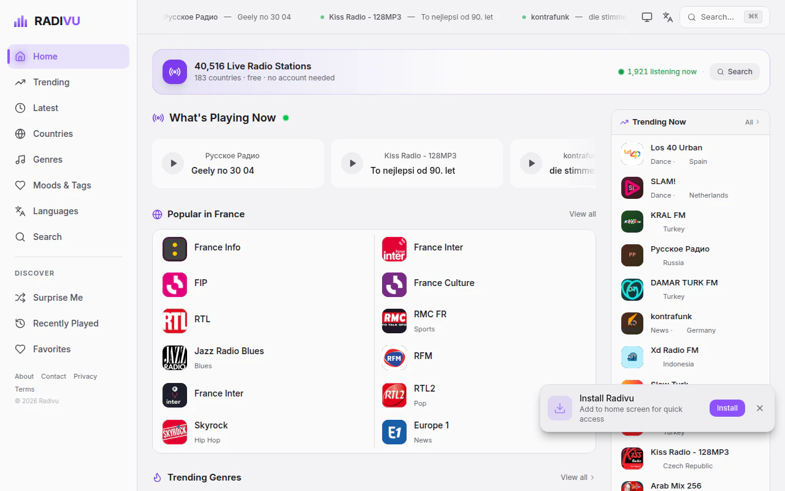Click kontrafunk in the top ticker

550,17
